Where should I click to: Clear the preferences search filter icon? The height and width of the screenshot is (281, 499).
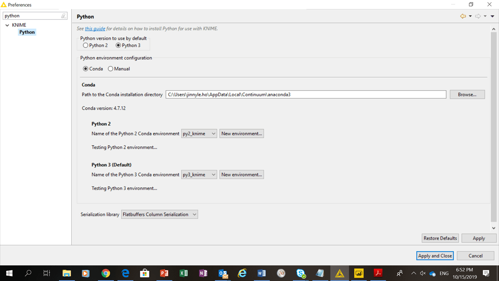[64, 16]
